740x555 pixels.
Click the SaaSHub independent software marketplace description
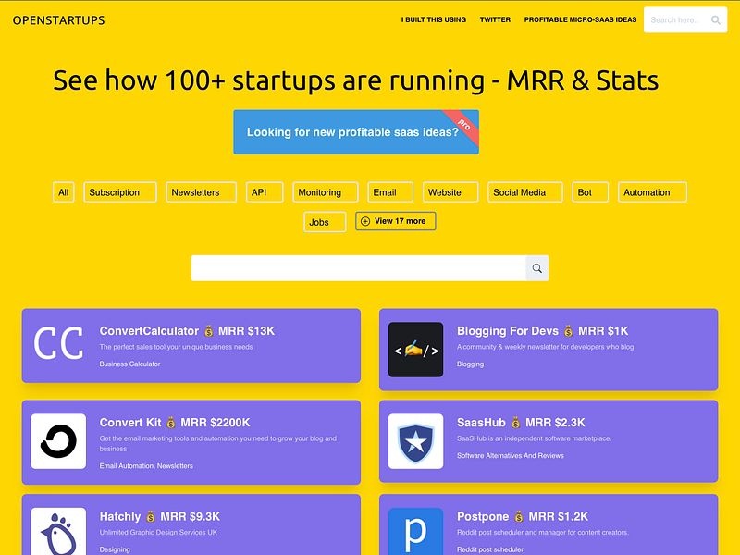tap(534, 438)
